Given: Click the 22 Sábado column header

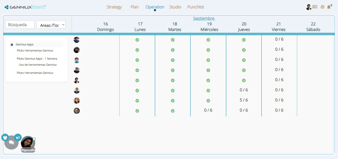Looking at the screenshot, I should (x=313, y=27).
